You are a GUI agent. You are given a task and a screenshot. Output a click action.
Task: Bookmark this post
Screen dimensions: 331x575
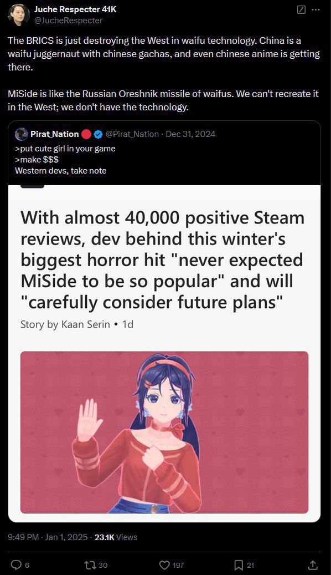coord(239,564)
